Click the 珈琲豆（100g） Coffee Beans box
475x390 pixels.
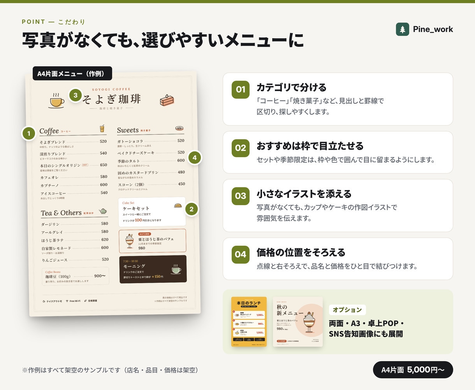pyautogui.click(x=75, y=277)
